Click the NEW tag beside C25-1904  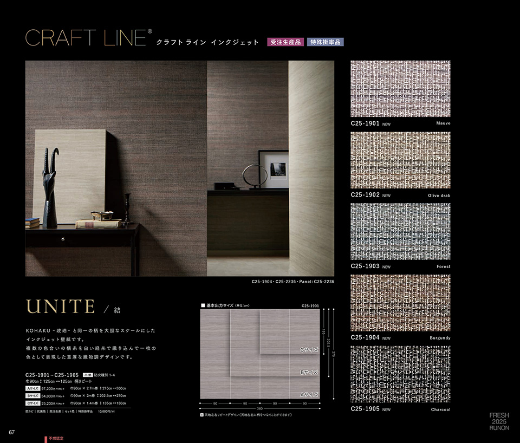(x=386, y=338)
